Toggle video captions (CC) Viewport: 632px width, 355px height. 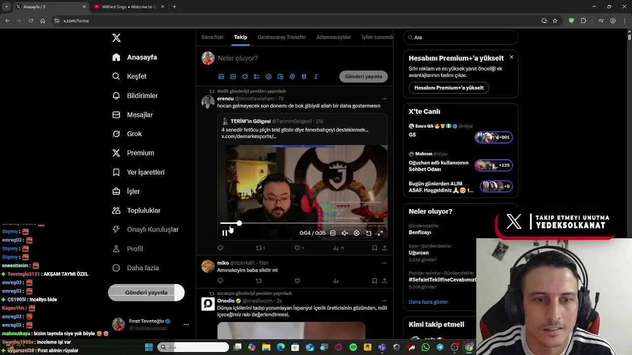coord(333,233)
